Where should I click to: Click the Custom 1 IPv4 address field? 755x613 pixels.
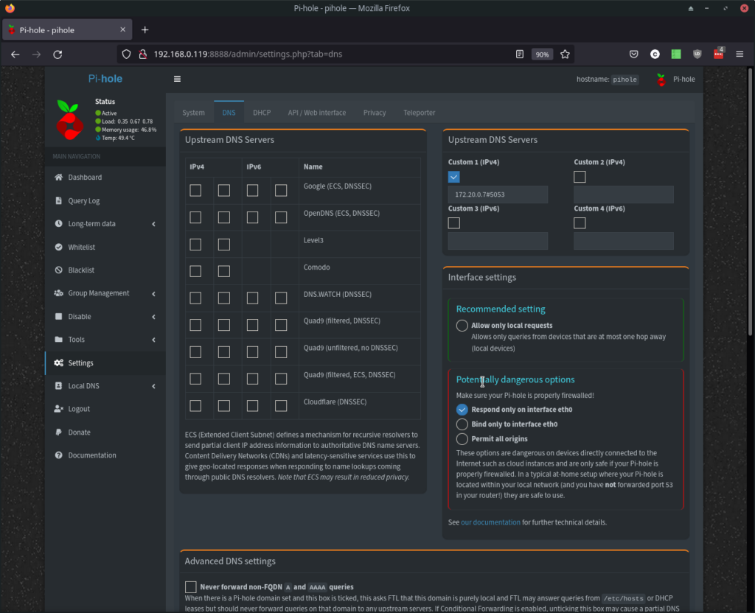coord(498,195)
